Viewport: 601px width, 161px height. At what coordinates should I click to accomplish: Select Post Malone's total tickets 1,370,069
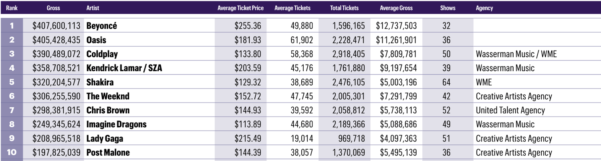click(348, 153)
